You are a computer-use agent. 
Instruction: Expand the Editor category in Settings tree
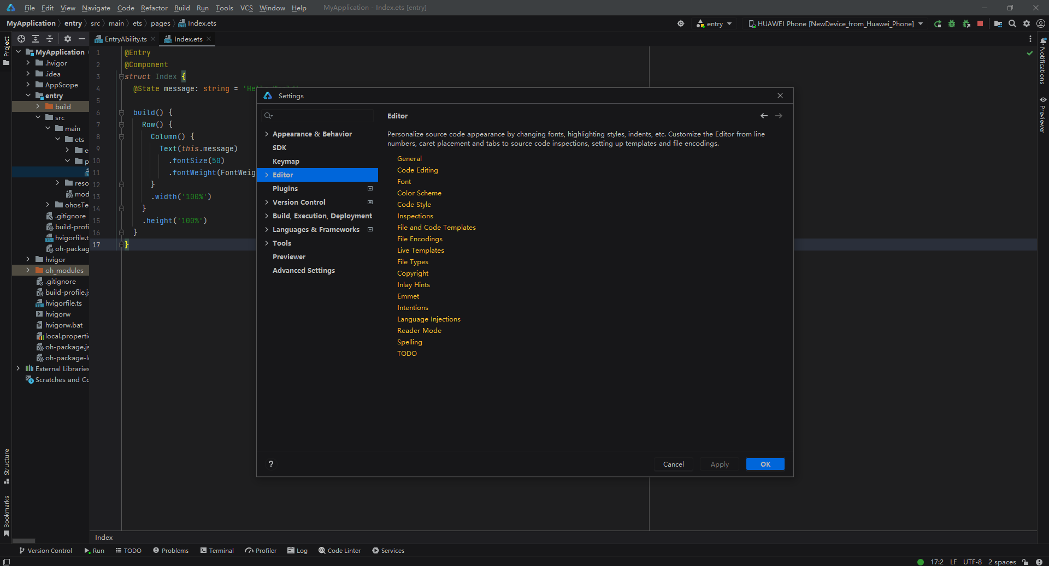coord(267,175)
